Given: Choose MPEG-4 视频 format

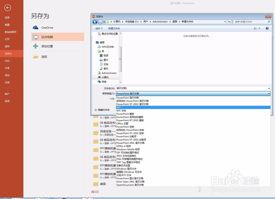Looking at the screenshot, I should (193, 146).
